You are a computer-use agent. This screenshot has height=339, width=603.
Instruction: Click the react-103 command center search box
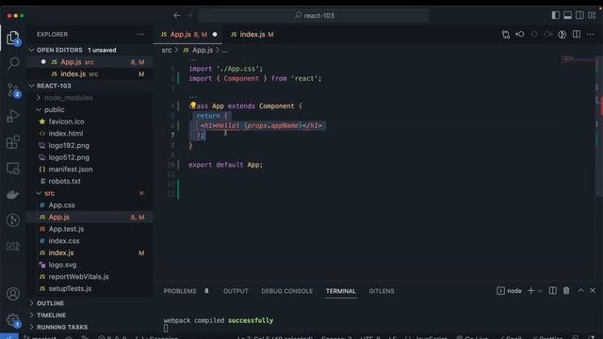[314, 15]
